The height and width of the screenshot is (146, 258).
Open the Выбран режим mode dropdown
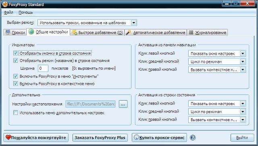click(x=87, y=23)
